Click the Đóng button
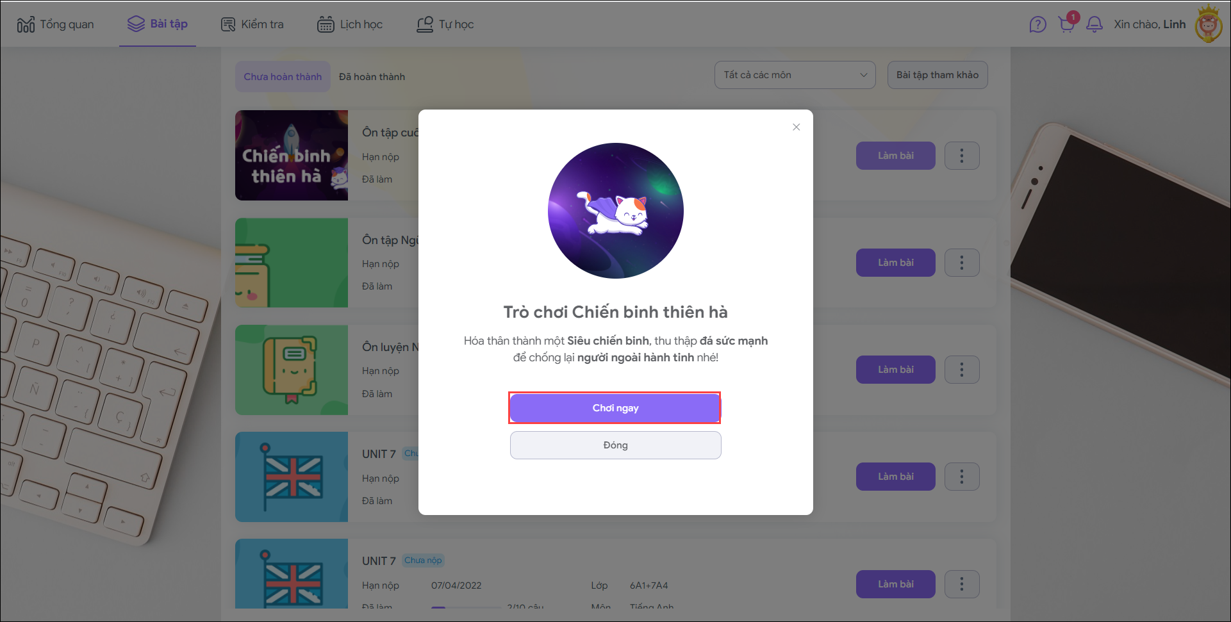Screen dimensions: 1231x622 pos(615,445)
